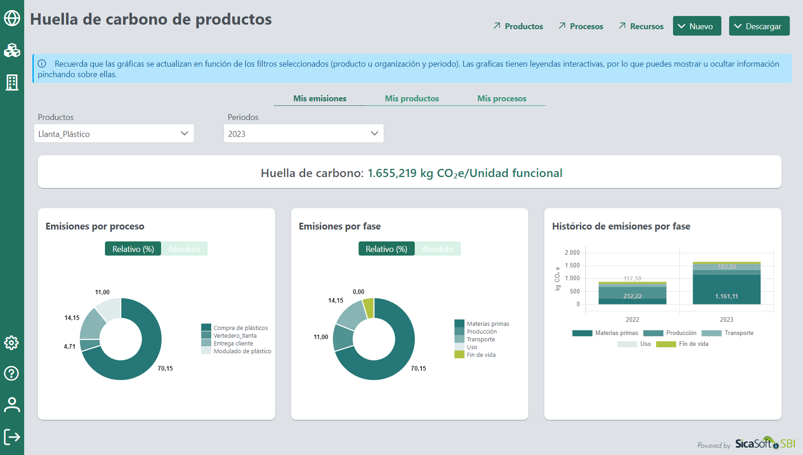Toggle Compra de plásticos legend entry
803x455 pixels.
(235, 328)
